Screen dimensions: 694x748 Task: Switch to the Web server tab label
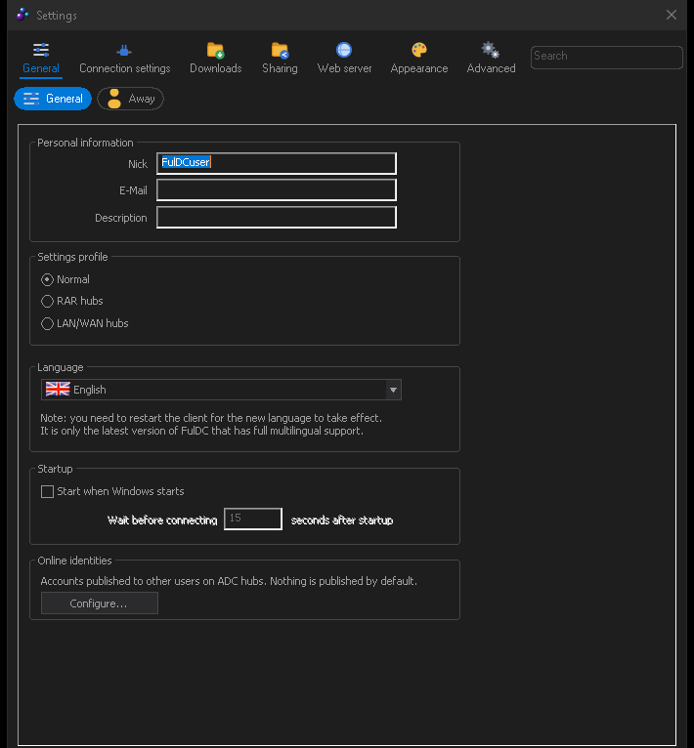[x=344, y=68]
